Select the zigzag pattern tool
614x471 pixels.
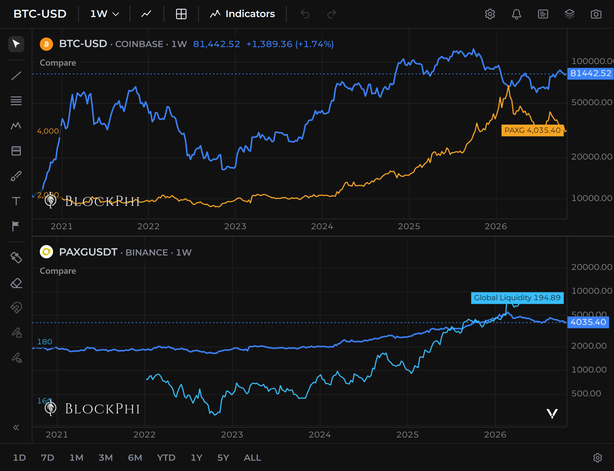click(16, 126)
